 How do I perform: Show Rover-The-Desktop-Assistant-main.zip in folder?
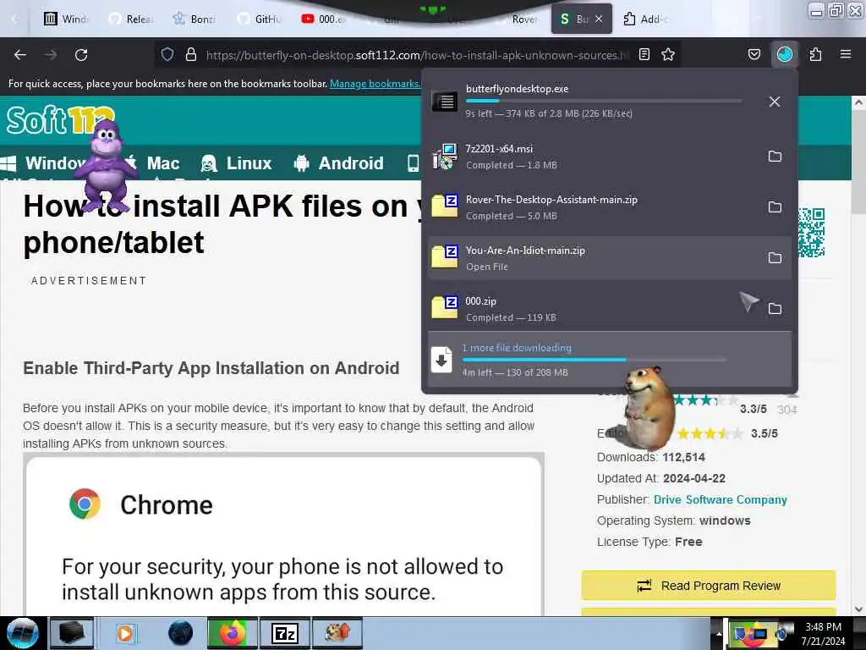[x=775, y=207]
